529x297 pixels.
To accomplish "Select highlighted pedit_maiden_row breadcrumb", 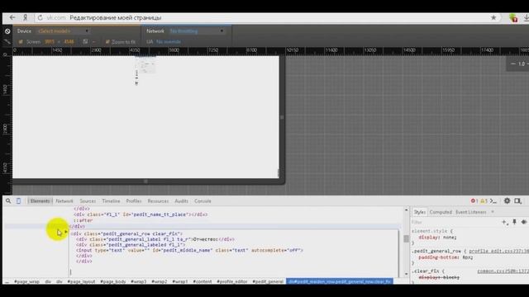I will coord(340,281).
